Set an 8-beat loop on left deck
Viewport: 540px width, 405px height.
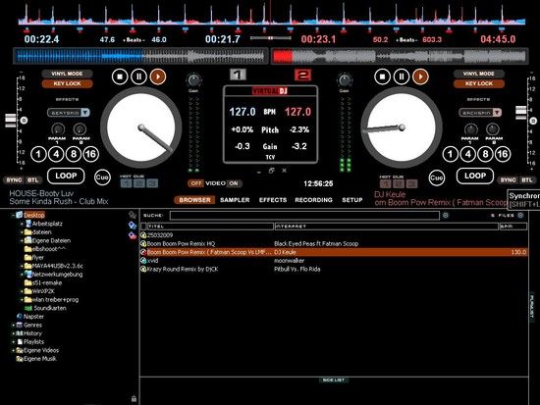[x=74, y=154]
